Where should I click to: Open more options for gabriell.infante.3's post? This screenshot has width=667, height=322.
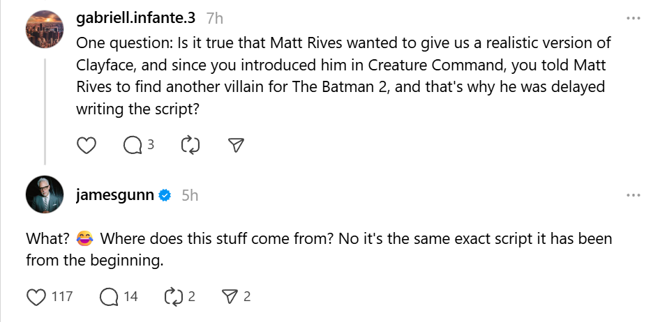633,18
